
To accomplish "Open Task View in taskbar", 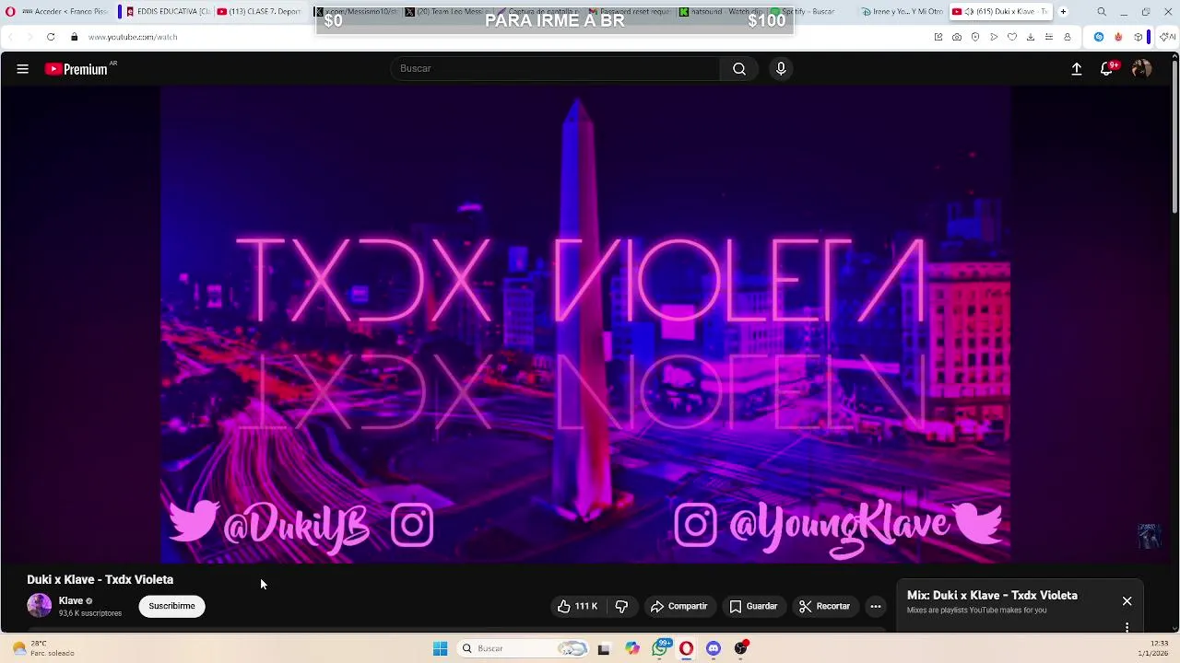I will coord(604,648).
